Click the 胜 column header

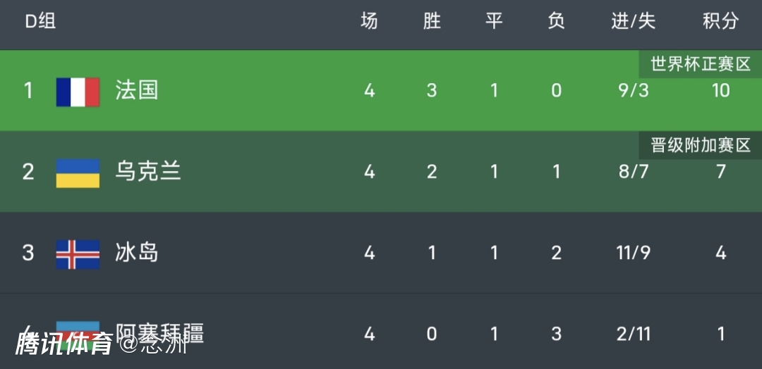coord(432,22)
